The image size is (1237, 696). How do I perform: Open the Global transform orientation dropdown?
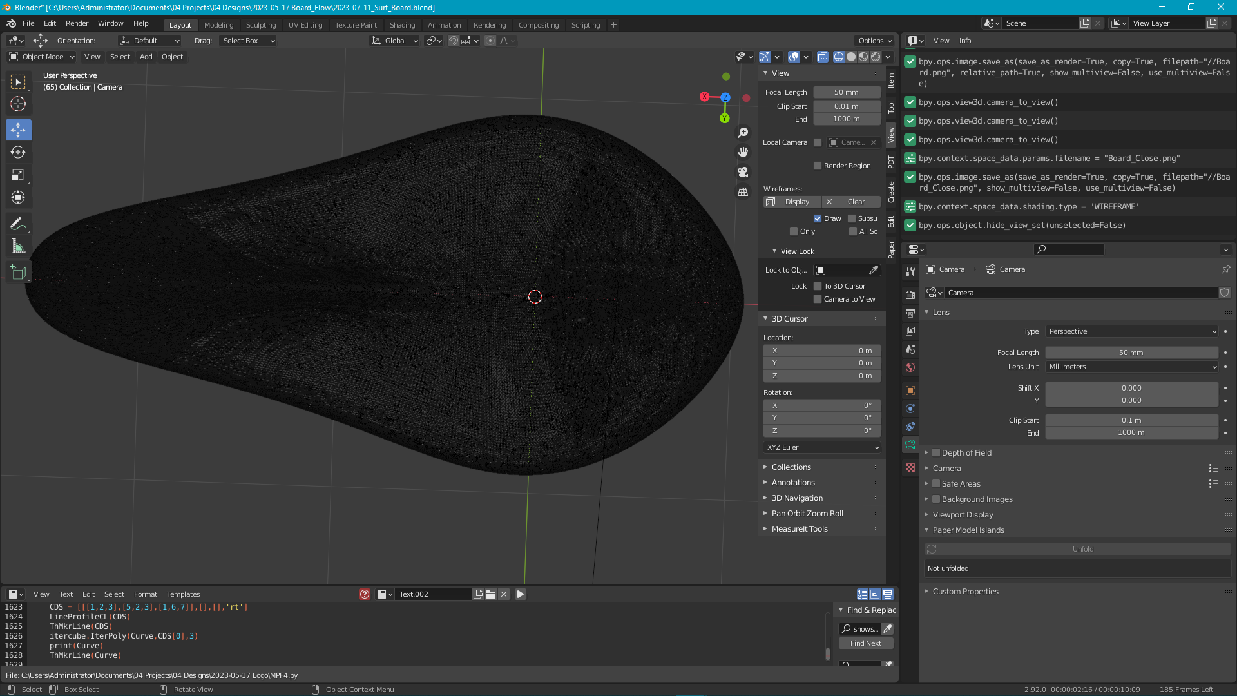(x=394, y=41)
